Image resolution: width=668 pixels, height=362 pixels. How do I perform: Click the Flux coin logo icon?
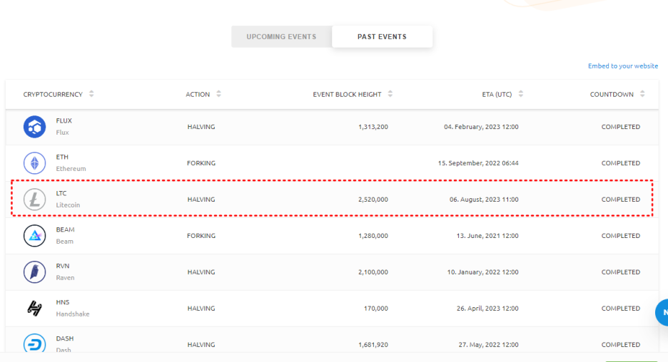coord(34,127)
